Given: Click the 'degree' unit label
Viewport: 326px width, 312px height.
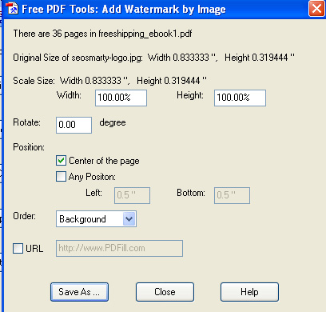Looking at the screenshot, I should point(113,123).
